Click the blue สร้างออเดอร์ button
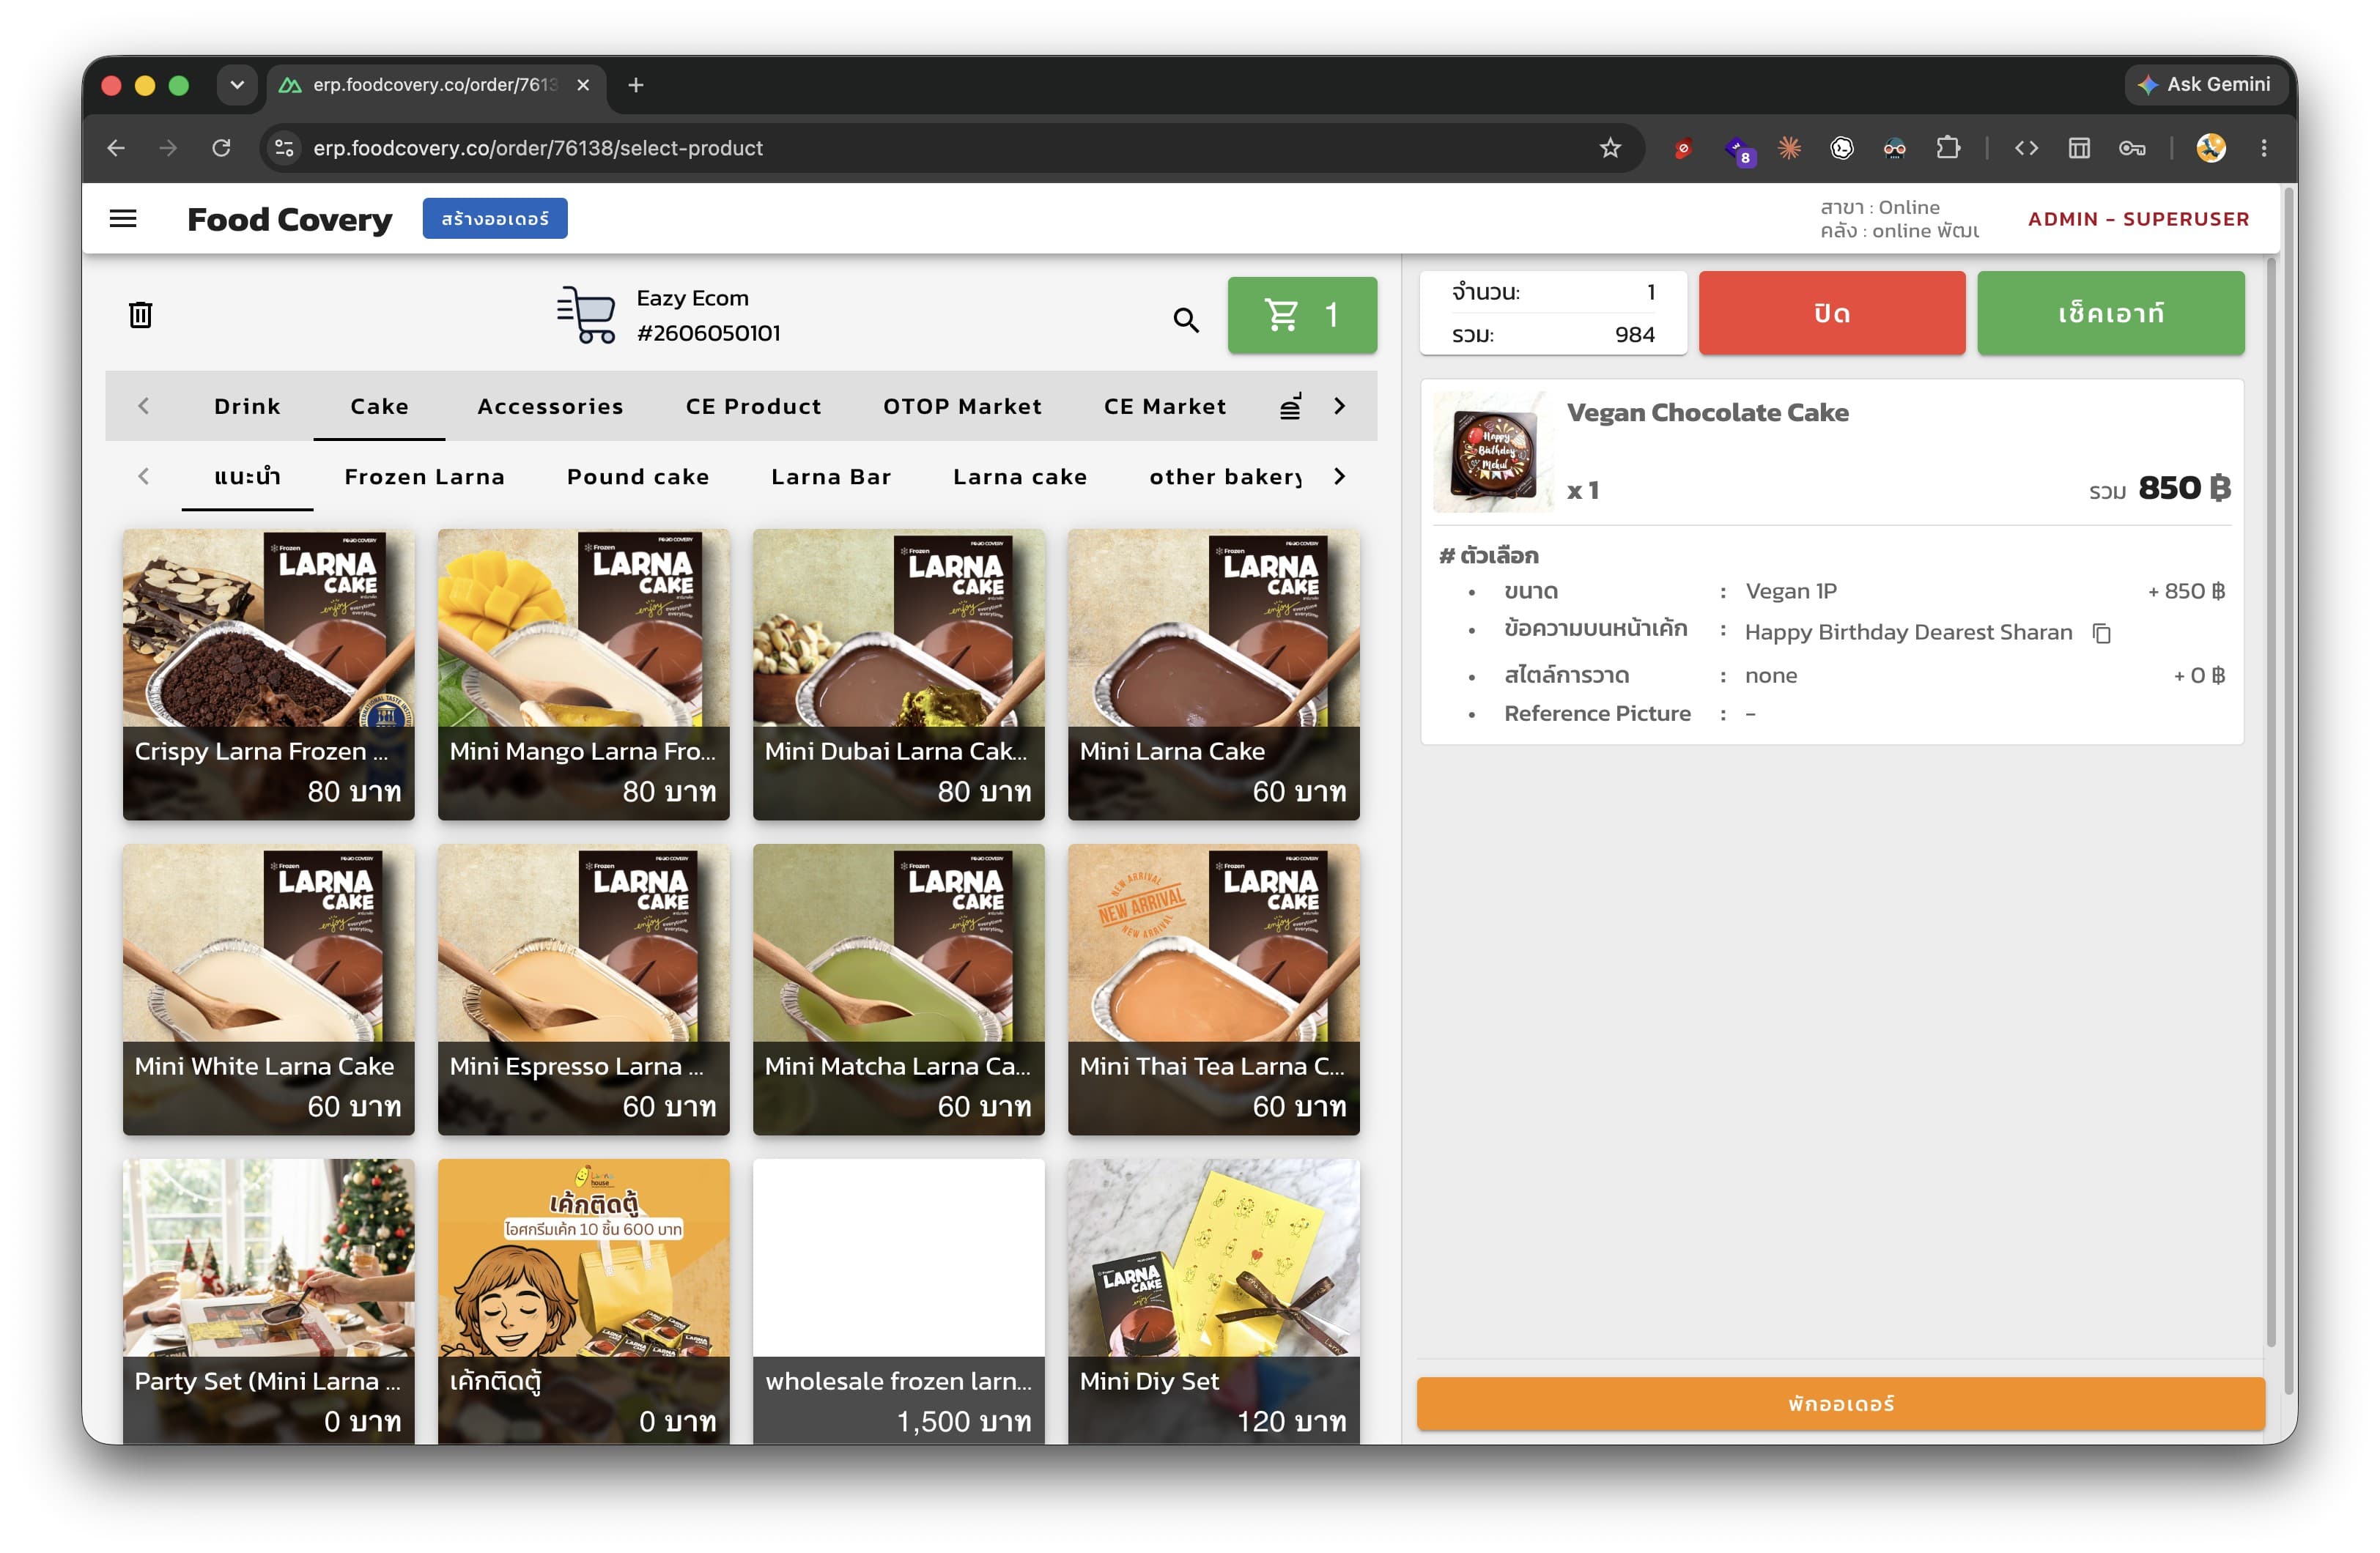Screen dimensions: 2380x1553 coord(495,218)
